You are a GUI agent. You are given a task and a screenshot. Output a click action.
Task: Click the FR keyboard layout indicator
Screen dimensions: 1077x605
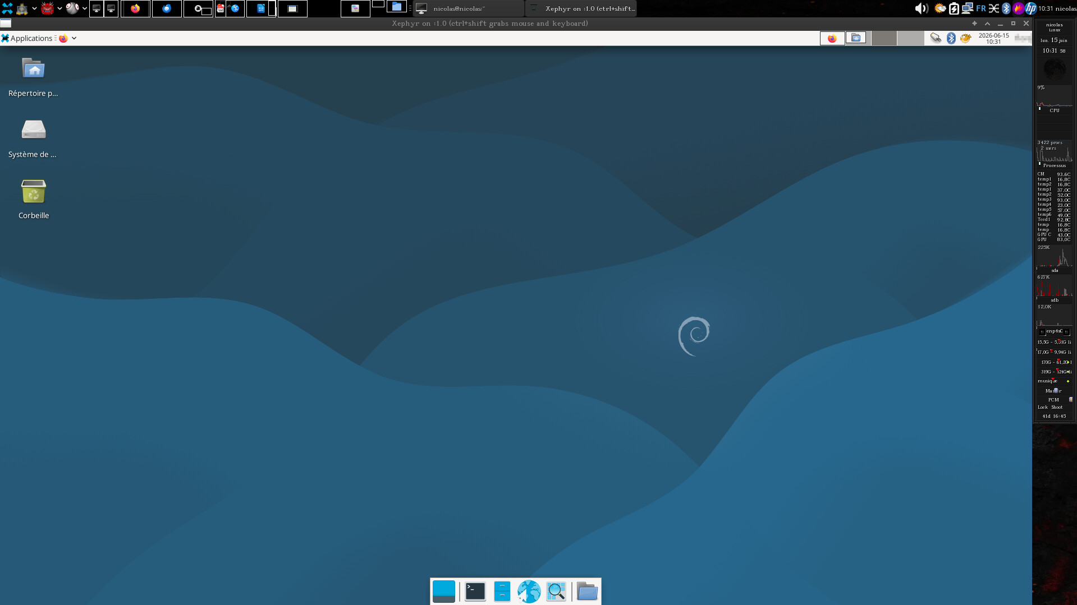pyautogui.click(x=981, y=8)
